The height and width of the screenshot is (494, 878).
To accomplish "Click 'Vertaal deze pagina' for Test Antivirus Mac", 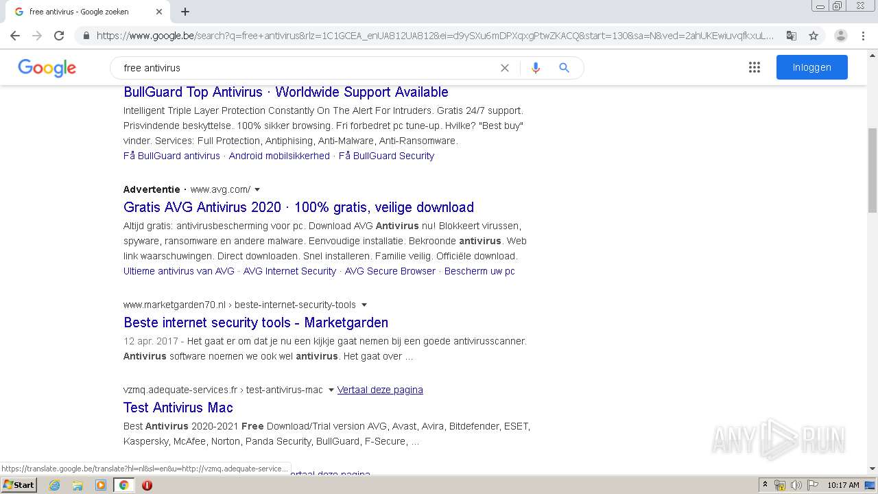I will tap(380, 390).
